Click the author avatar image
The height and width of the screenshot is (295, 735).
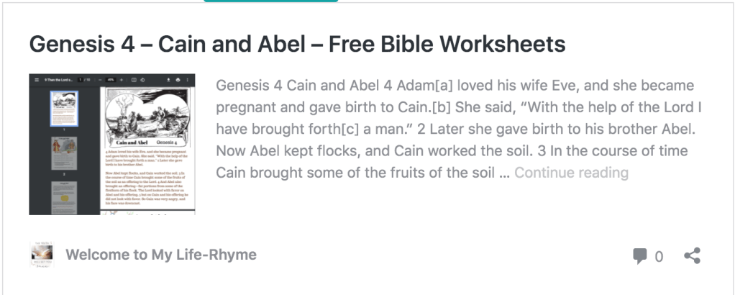[x=41, y=255]
